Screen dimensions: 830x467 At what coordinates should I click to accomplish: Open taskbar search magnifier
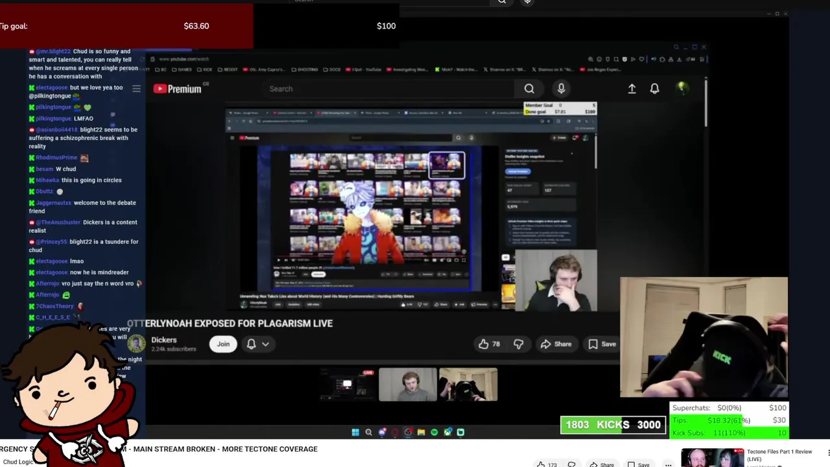tap(368, 432)
